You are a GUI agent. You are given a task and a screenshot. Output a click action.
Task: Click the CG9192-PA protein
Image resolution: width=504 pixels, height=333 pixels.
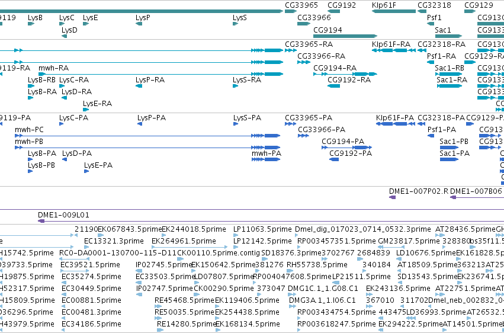(x=334, y=159)
